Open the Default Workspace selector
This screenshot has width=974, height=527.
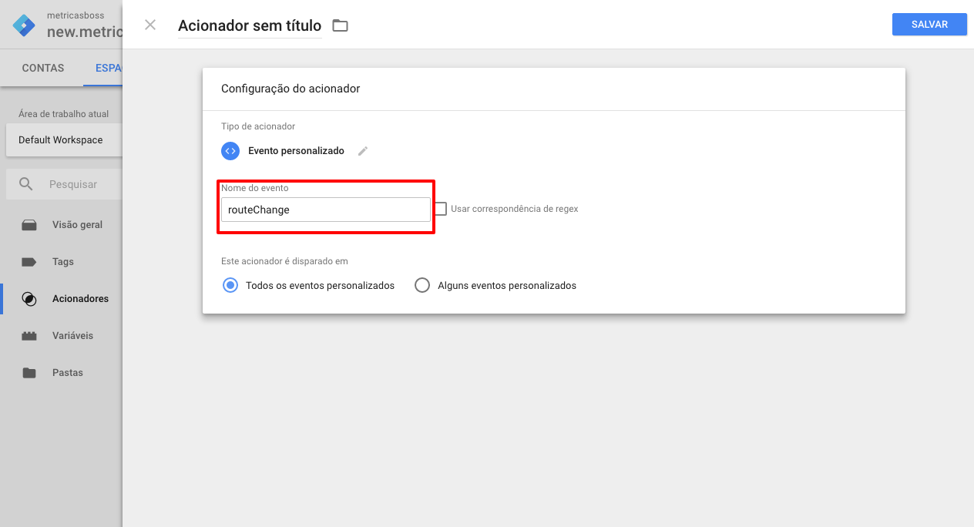pos(62,140)
